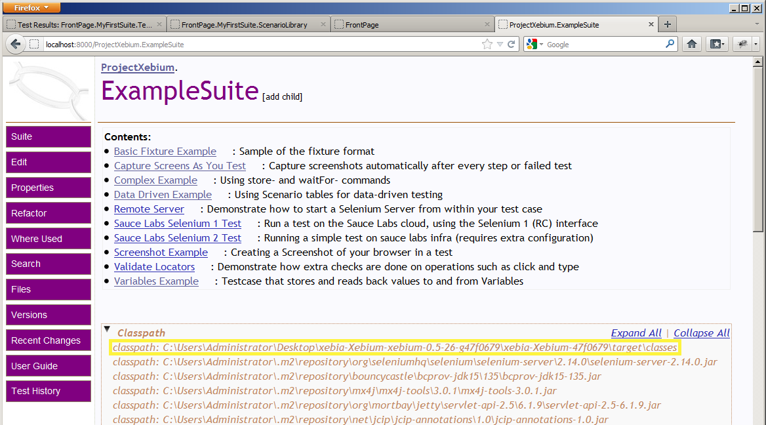The height and width of the screenshot is (425, 766).
Task: Click the FitNesse logo image
Action: tap(49, 91)
